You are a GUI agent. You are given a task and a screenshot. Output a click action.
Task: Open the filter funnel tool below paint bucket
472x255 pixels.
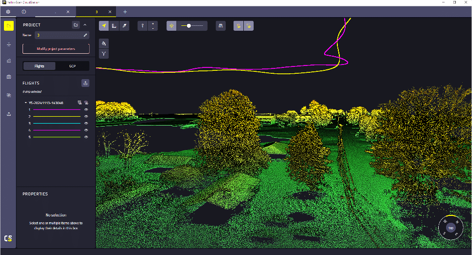[x=104, y=54]
